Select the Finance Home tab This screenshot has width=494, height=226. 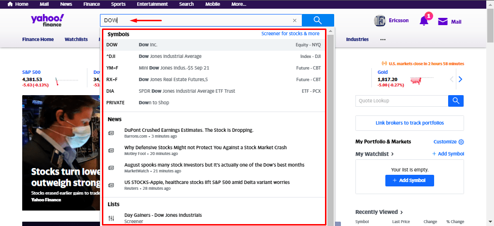click(38, 40)
